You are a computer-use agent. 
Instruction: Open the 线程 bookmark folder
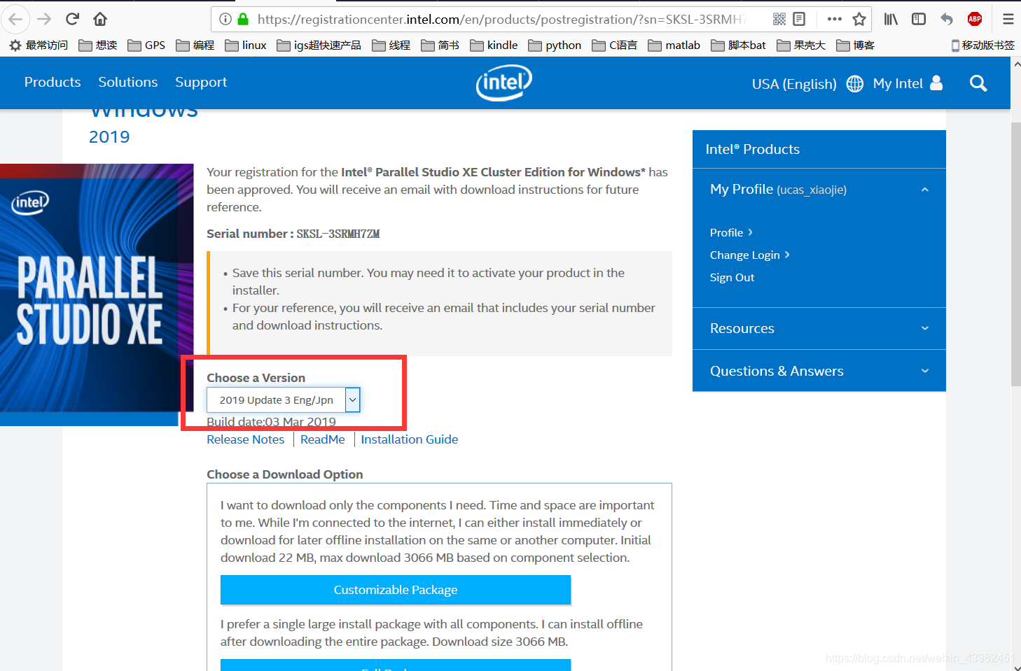point(391,45)
